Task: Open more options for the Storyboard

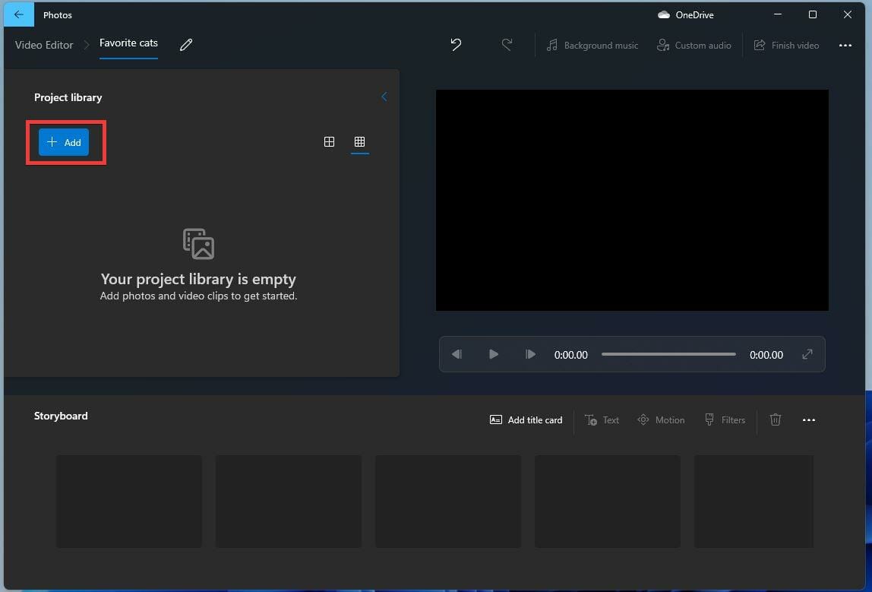Action: (808, 419)
